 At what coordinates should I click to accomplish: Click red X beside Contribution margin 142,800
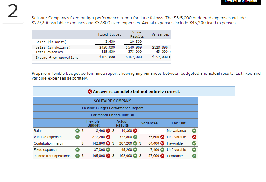108,143
